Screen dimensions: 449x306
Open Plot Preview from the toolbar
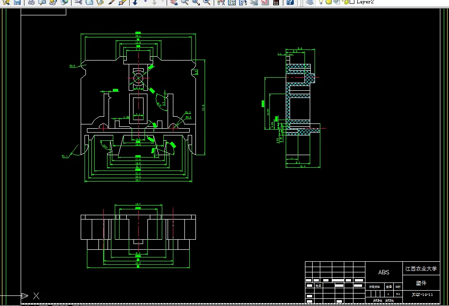pyautogui.click(x=42, y=2)
